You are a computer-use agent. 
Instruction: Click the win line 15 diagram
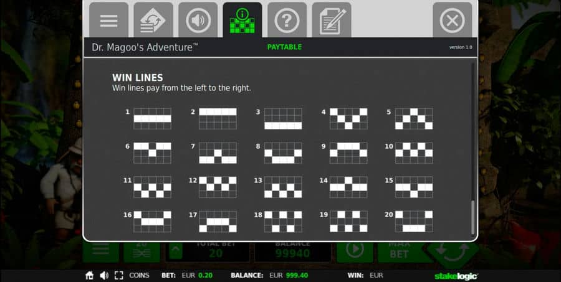[x=414, y=187]
